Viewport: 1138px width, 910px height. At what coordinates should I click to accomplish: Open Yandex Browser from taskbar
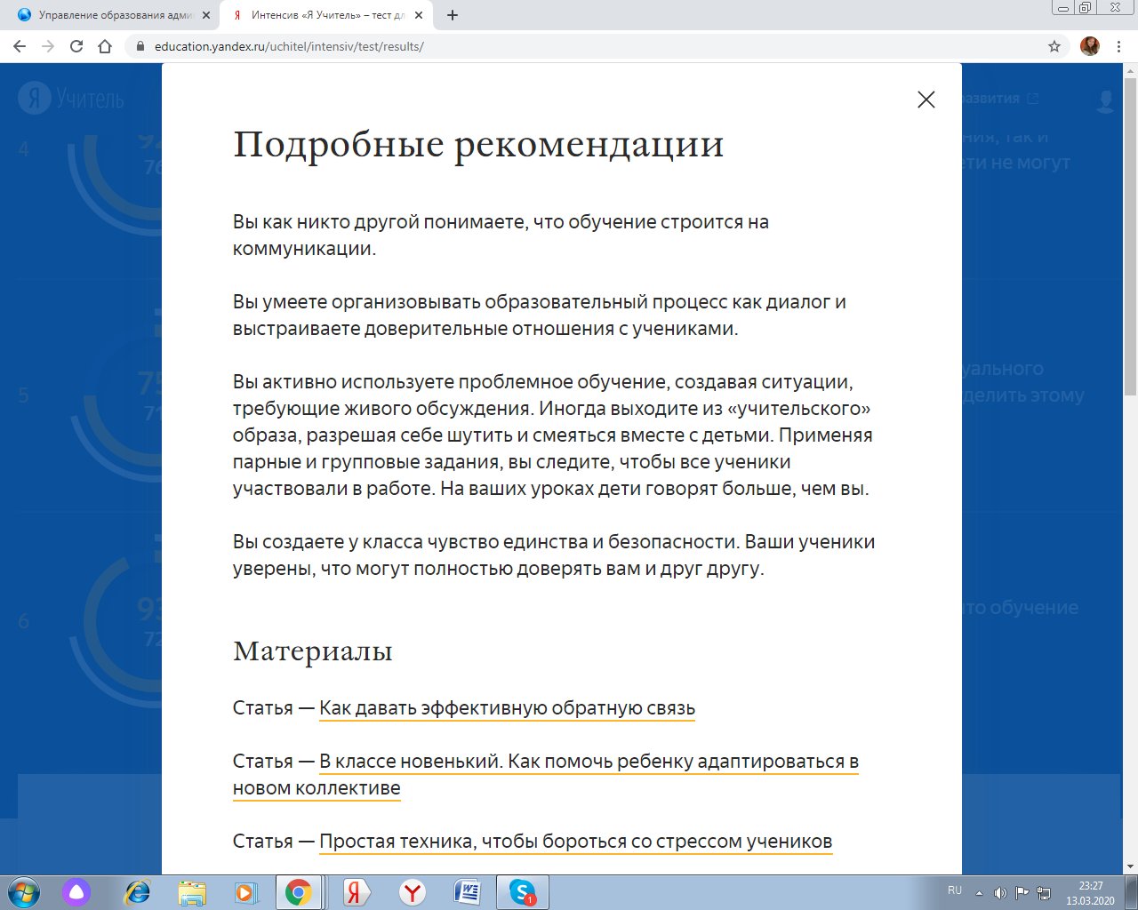[412, 891]
